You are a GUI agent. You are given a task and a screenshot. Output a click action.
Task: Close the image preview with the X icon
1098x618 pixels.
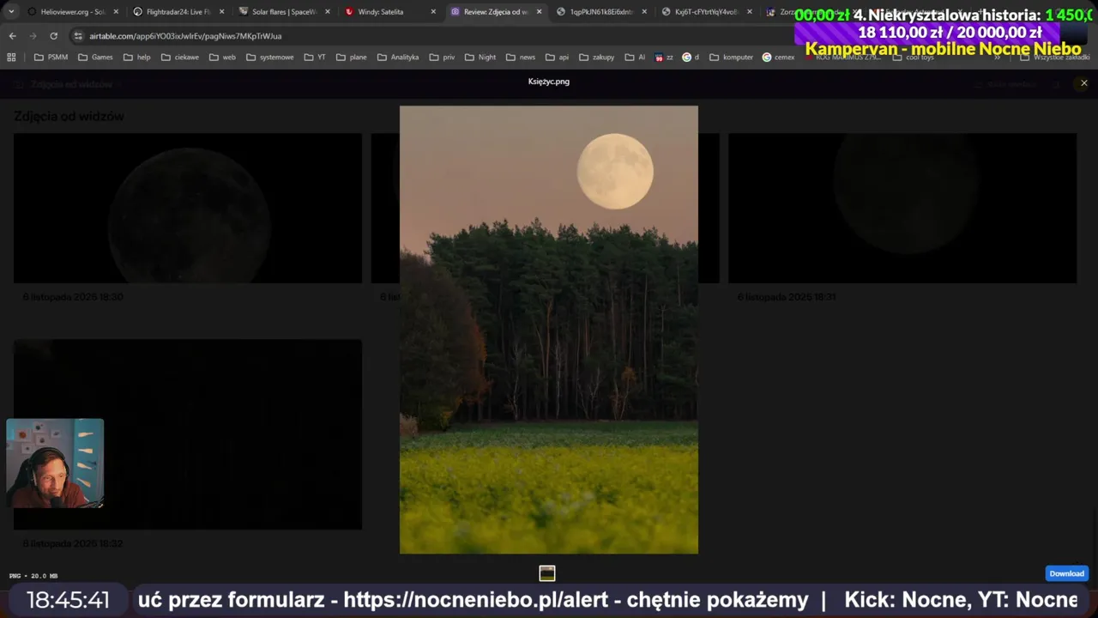tap(1083, 83)
